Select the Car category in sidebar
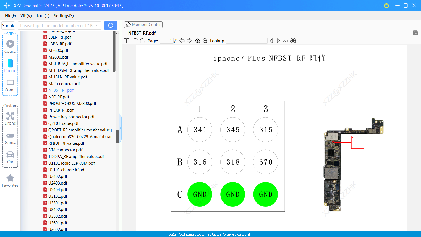The height and width of the screenshot is (237, 421). 10,157
